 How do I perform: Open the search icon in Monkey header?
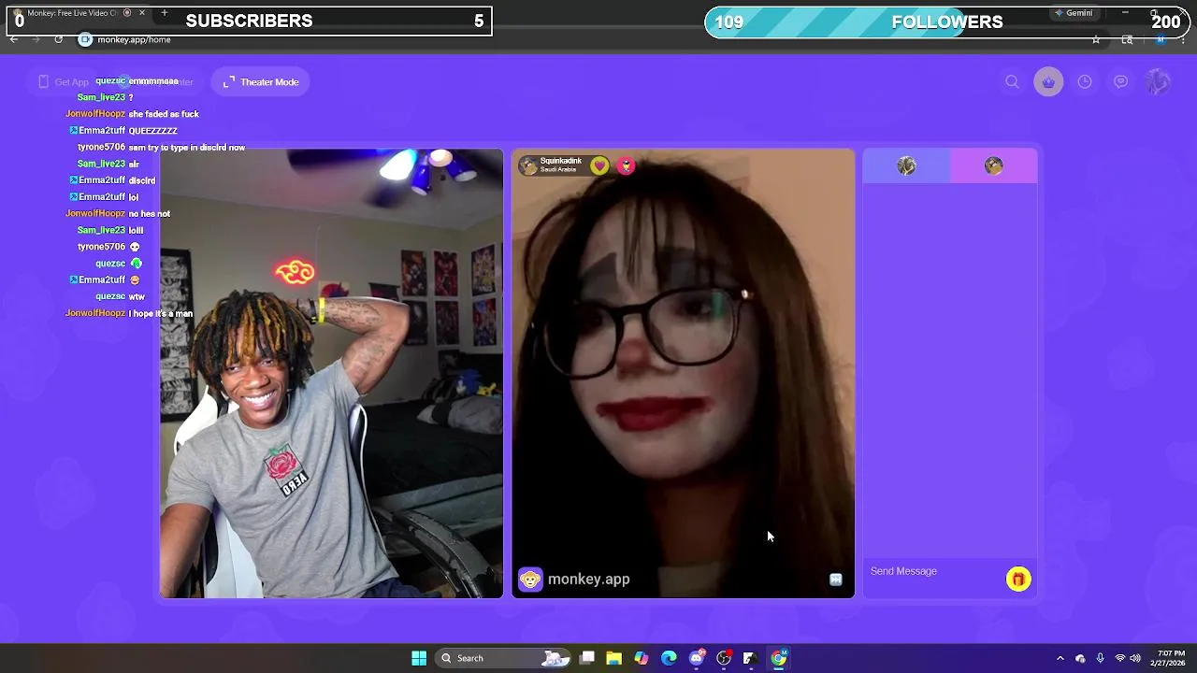coord(1012,82)
